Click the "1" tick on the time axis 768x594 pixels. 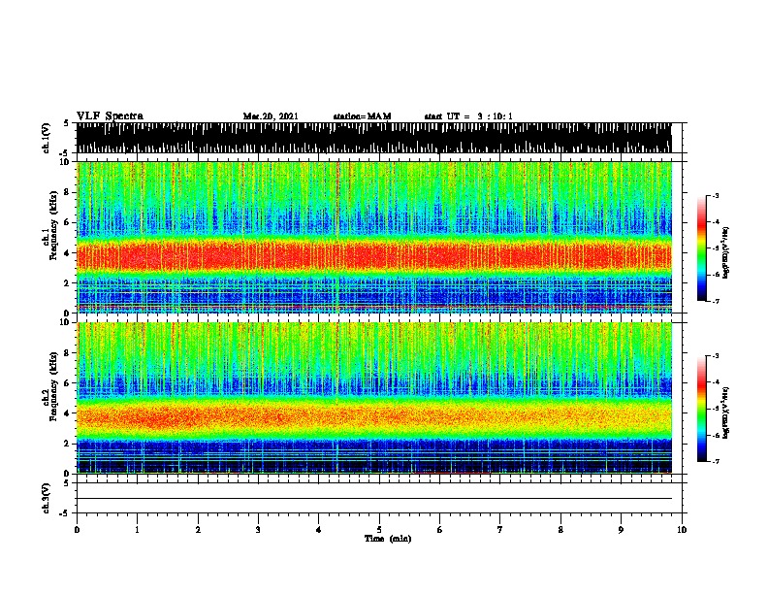137,530
